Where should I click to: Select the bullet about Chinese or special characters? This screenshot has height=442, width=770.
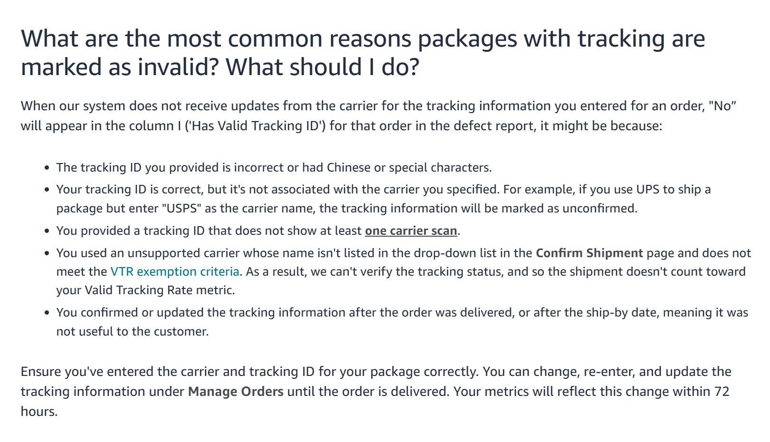pyautogui.click(x=274, y=167)
